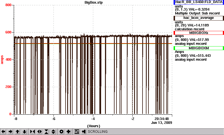Zoom in vertically using hourglass icon
Image resolution: width=224 pixels, height=135 pixels.
46,132
